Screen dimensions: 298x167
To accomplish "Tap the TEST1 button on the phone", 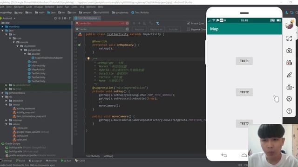I will tap(244, 61).
